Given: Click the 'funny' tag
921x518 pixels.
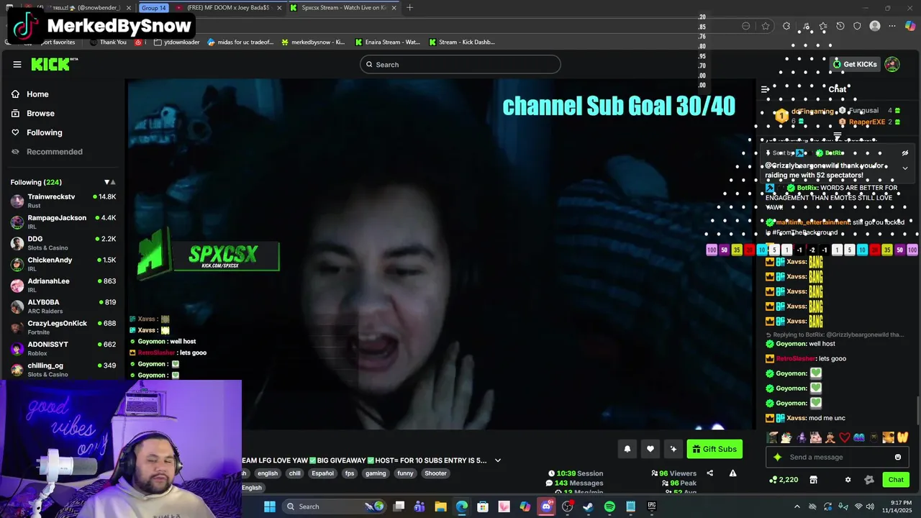Looking at the screenshot, I should 406,473.
